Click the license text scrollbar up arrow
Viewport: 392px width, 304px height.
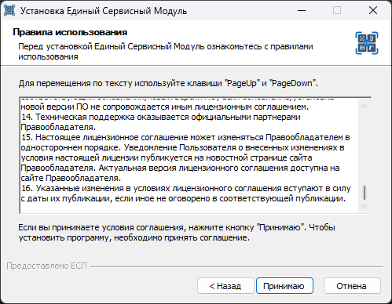click(365, 105)
